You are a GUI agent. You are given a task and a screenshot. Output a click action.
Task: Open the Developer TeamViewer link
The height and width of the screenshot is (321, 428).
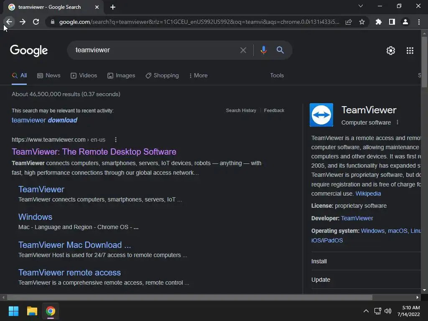[x=357, y=218]
